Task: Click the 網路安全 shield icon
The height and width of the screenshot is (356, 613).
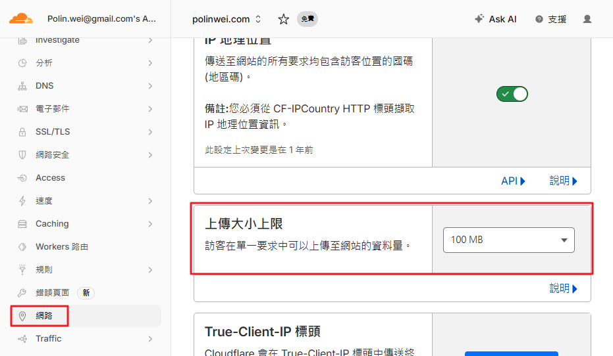Action: 22,155
